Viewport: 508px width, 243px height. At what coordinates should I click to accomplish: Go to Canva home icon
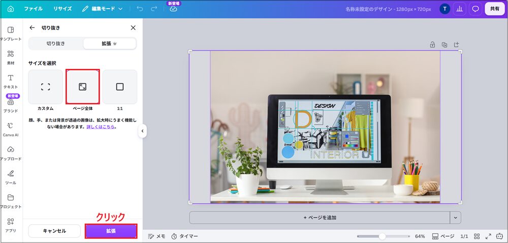point(10,9)
